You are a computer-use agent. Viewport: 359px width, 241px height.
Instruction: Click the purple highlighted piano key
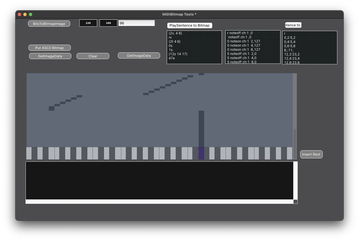(201, 153)
